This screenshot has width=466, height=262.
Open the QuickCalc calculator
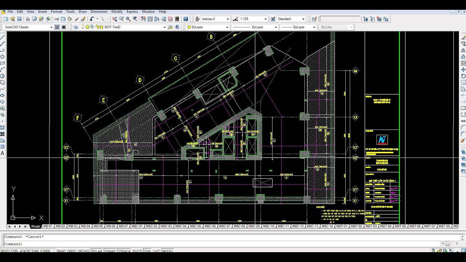177,19
